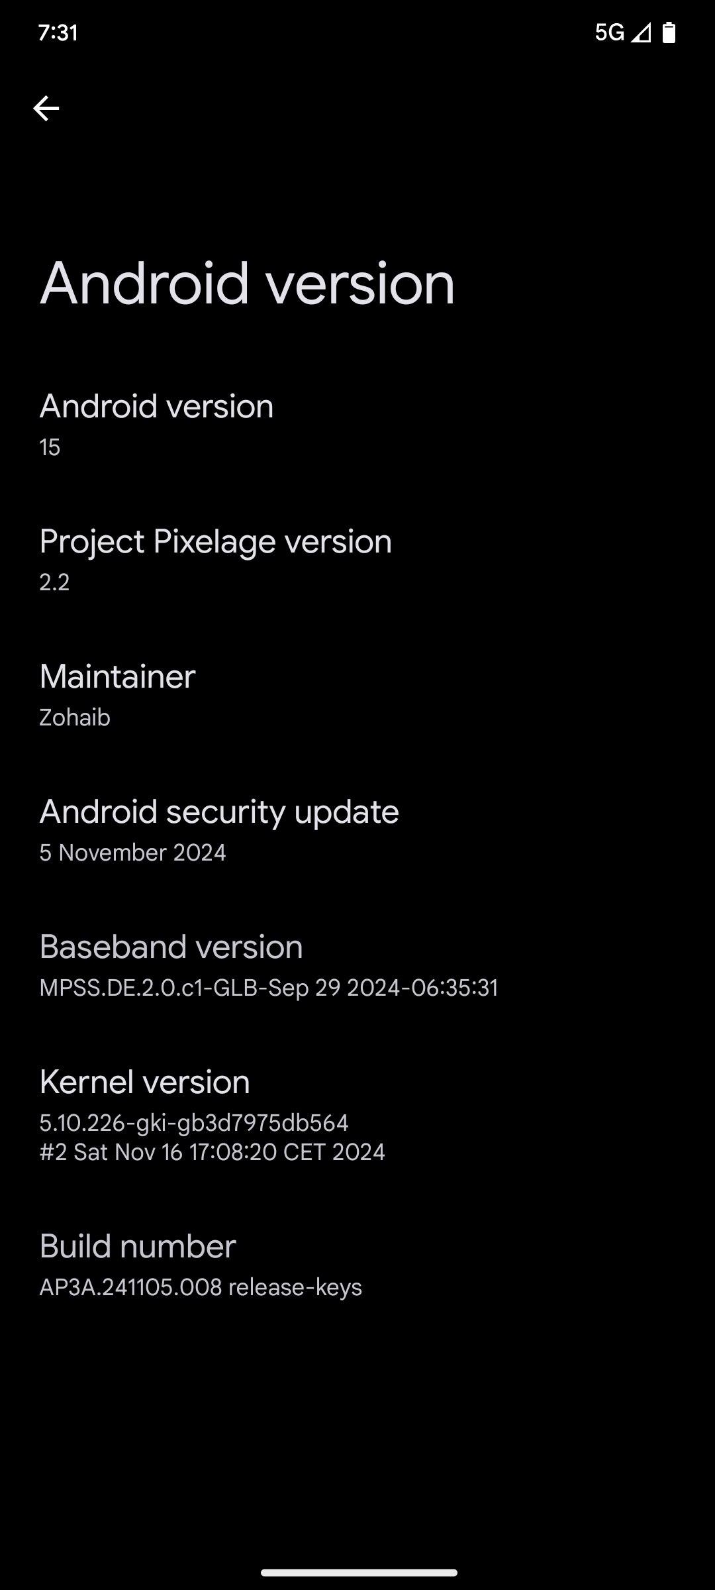Image resolution: width=715 pixels, height=1590 pixels.
Task: Tap the kernel build date line
Action: click(212, 1151)
